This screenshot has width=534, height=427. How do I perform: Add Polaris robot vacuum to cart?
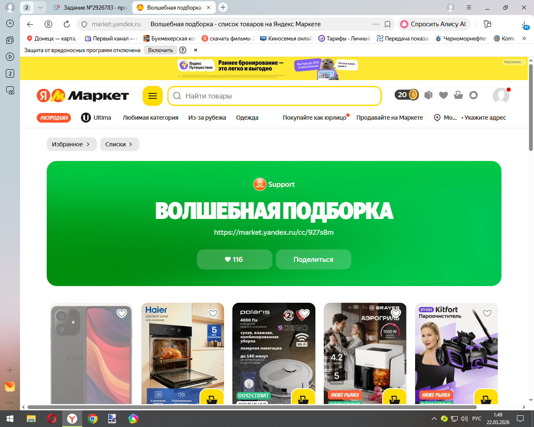(x=303, y=397)
